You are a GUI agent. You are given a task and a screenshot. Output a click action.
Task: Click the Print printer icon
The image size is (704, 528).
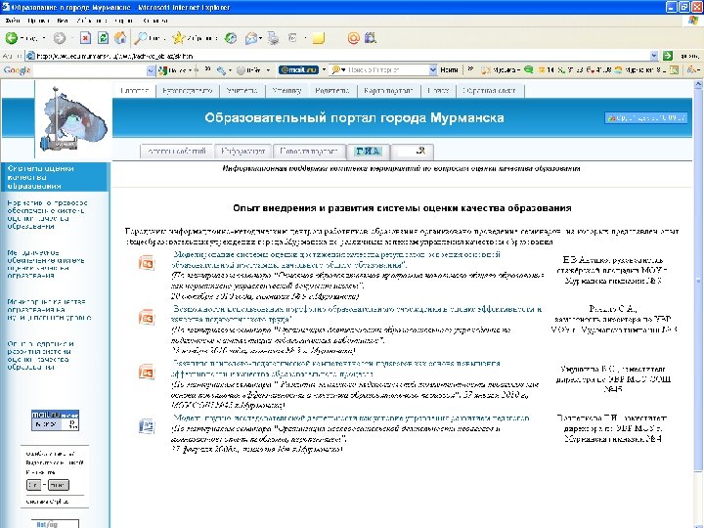coord(273,38)
